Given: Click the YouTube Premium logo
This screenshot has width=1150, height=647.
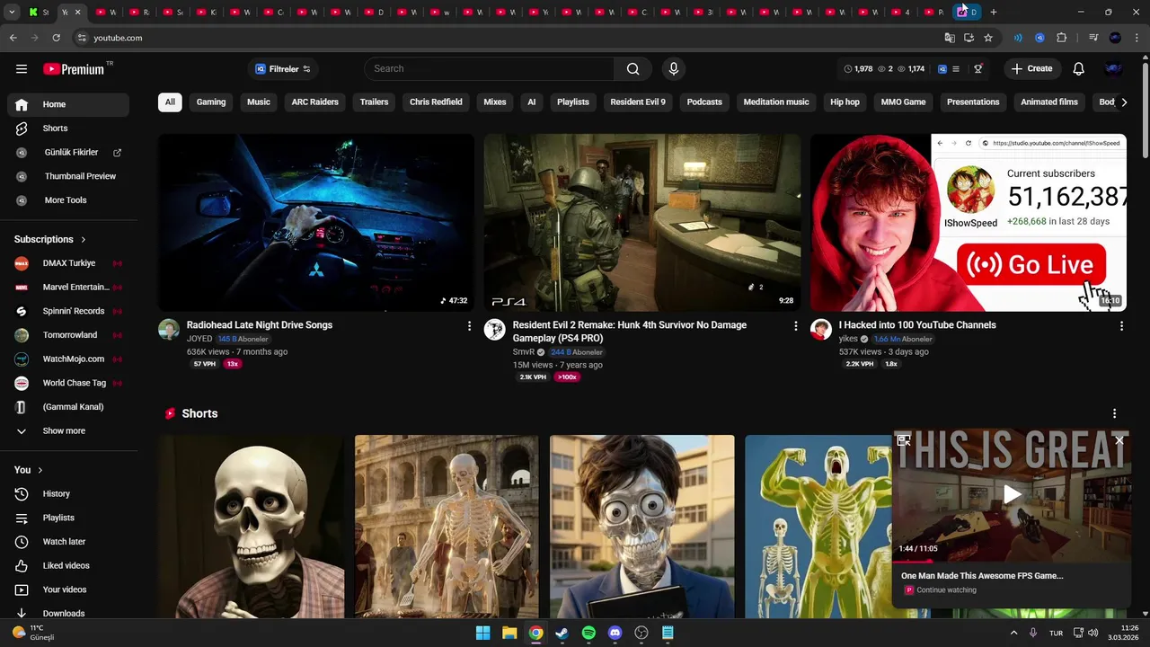Looking at the screenshot, I should [x=74, y=69].
